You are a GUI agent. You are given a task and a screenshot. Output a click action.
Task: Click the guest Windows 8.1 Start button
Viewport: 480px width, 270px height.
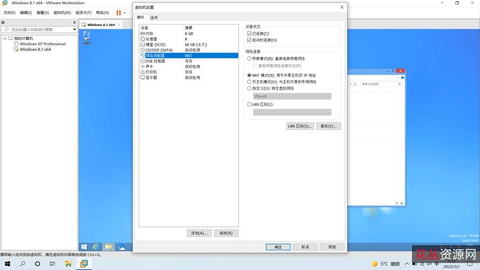[84, 247]
